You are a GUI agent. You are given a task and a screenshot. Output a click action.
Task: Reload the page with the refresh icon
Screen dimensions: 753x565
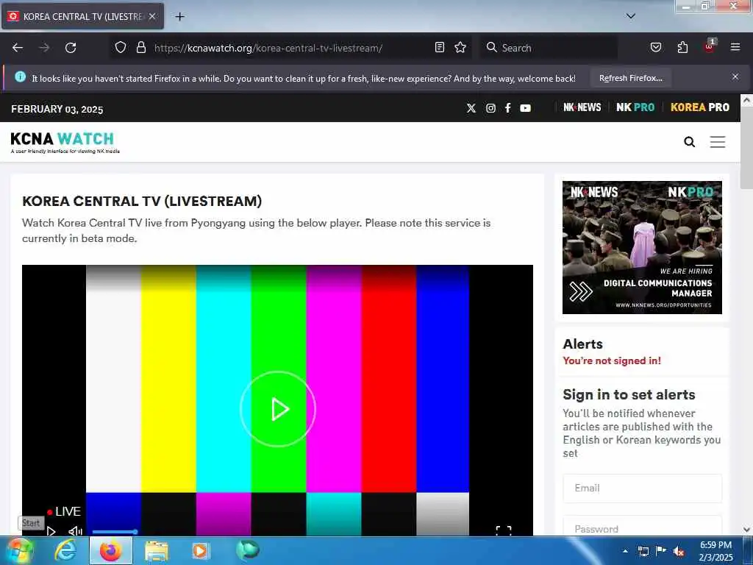(71, 48)
